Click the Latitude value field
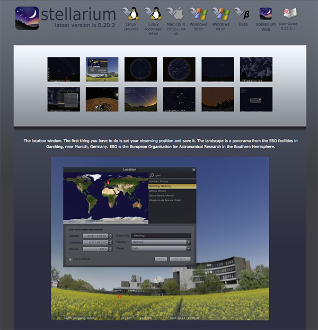The image size is (318, 330). tap(95, 236)
